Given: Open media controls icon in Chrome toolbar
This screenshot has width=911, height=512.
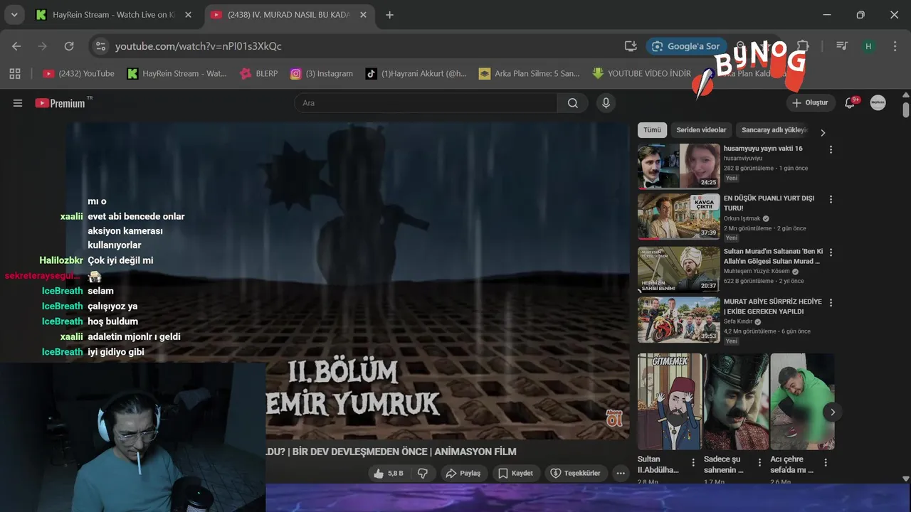Looking at the screenshot, I should 842,46.
